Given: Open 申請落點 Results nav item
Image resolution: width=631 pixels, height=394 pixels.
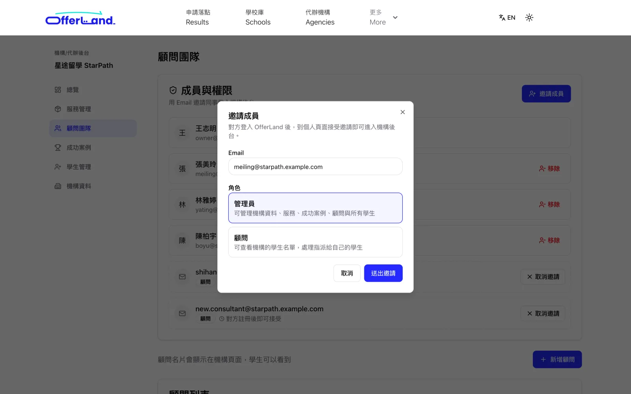Looking at the screenshot, I should (198, 17).
